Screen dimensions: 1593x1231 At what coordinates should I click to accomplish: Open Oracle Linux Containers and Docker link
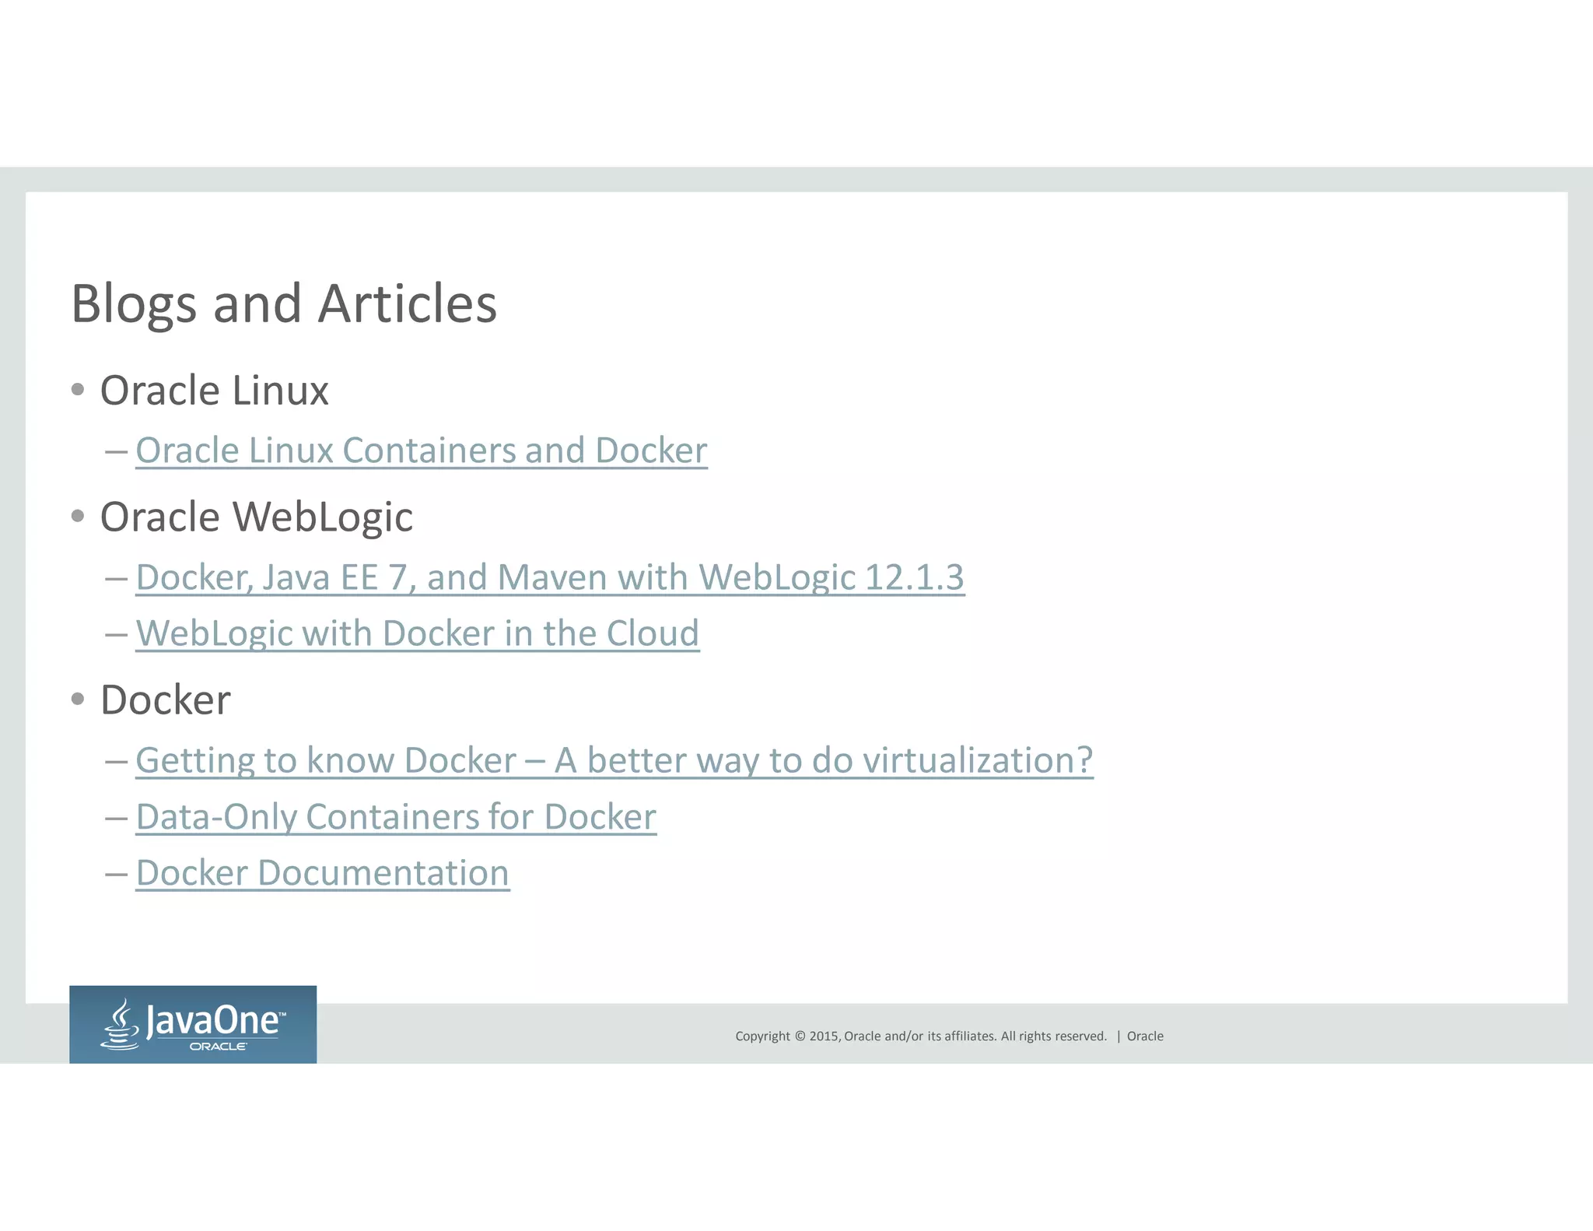[421, 451]
